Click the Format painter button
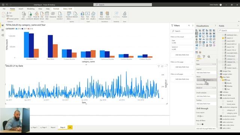240x135 pixels. point(13,19)
